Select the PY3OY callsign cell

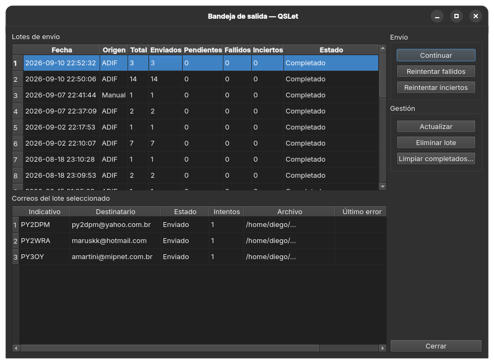click(44, 257)
